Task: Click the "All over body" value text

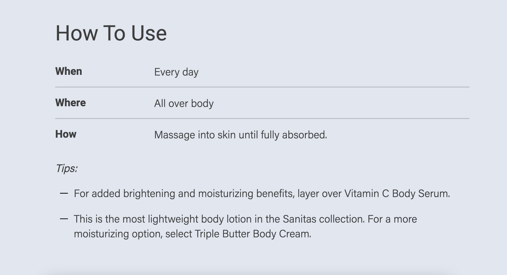Action: coord(184,103)
